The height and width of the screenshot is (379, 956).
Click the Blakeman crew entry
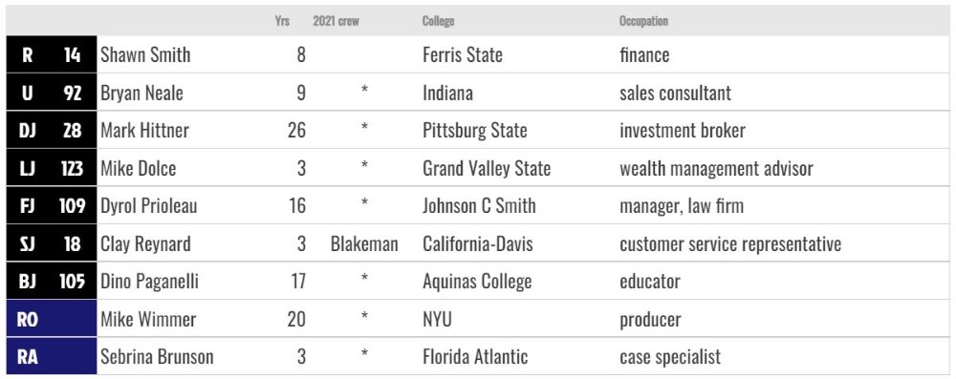pyautogui.click(x=364, y=243)
